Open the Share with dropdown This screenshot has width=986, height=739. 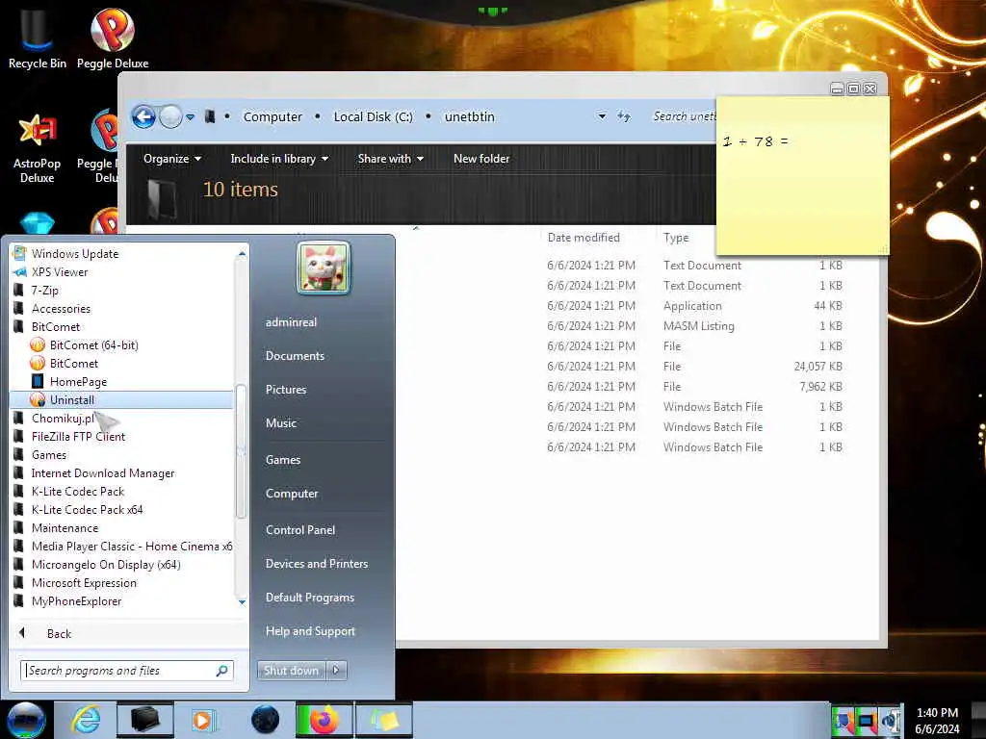point(391,159)
